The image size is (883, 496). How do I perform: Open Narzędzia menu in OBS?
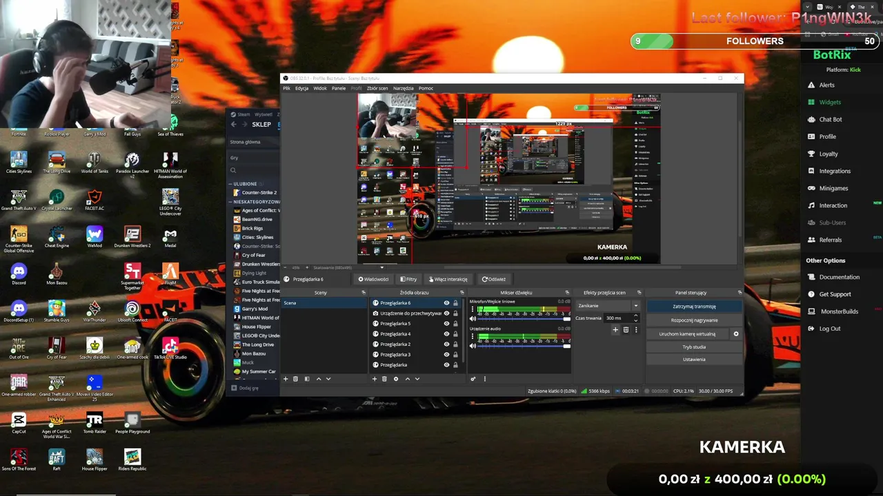click(x=404, y=88)
